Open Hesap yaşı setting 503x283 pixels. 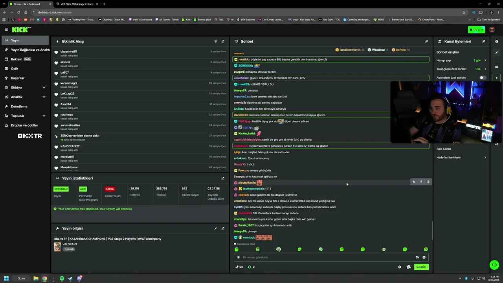click(x=461, y=61)
